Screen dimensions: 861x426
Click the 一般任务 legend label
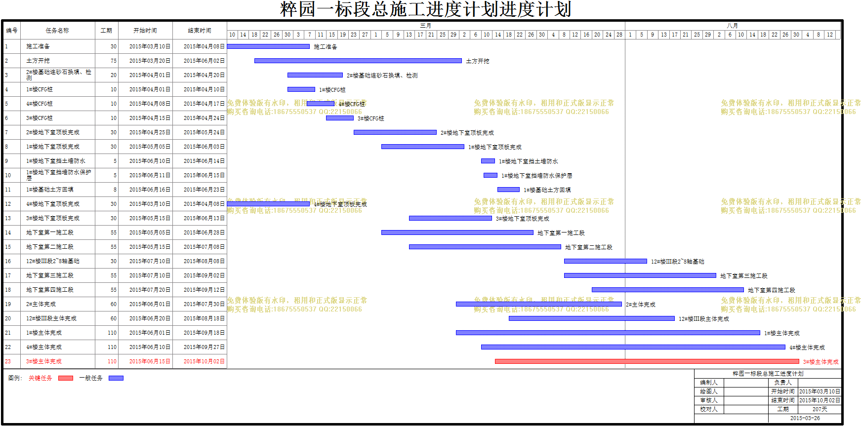coord(91,378)
